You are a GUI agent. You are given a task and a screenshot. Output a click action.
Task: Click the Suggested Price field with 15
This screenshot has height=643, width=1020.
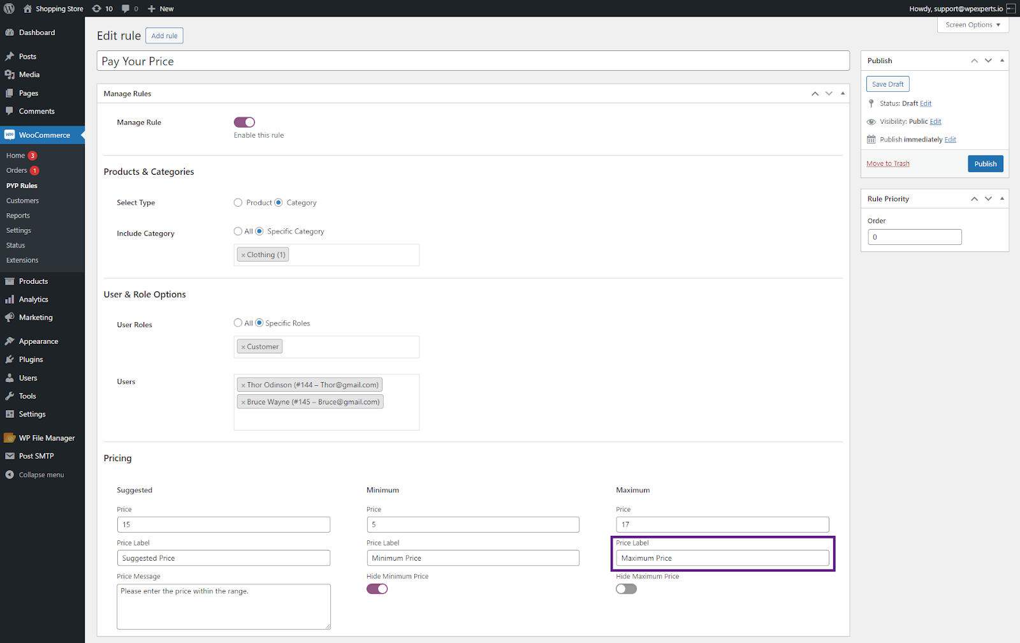[224, 524]
